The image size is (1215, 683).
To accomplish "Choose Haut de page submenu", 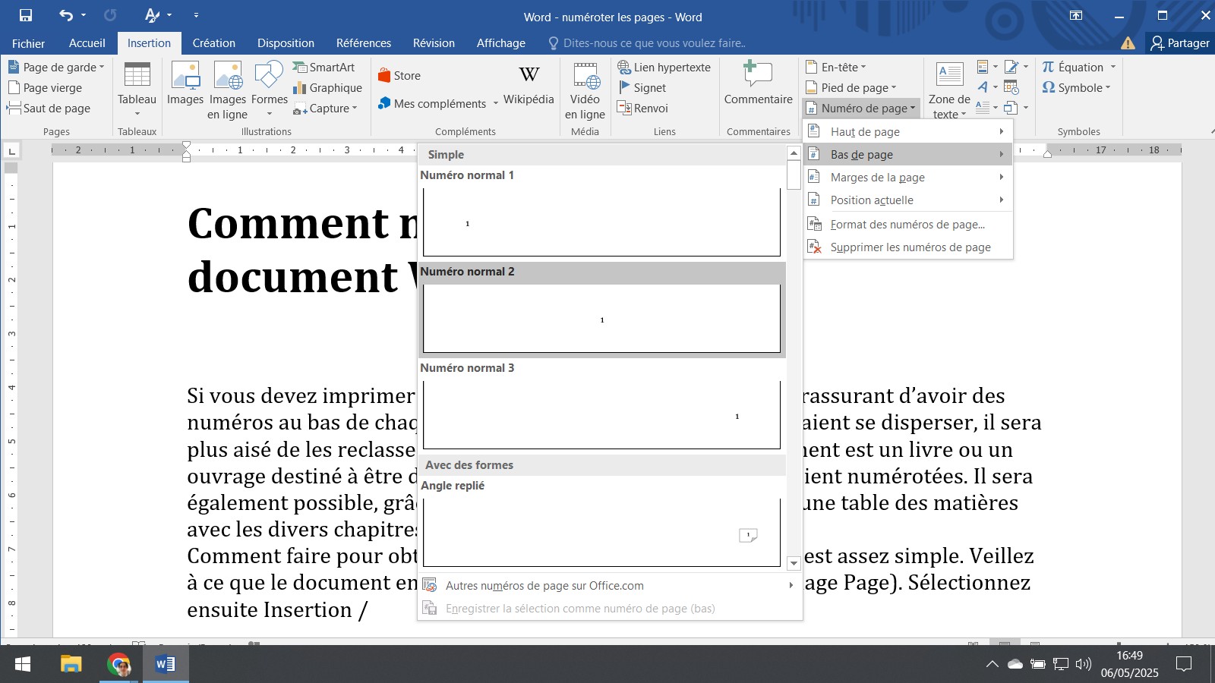I will click(908, 131).
